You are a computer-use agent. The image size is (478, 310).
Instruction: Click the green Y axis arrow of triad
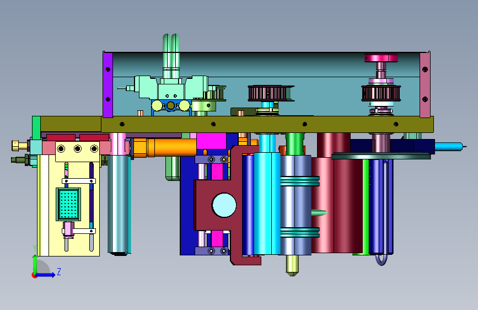click(35, 264)
